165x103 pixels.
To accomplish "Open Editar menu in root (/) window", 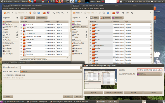I will 81,8.
